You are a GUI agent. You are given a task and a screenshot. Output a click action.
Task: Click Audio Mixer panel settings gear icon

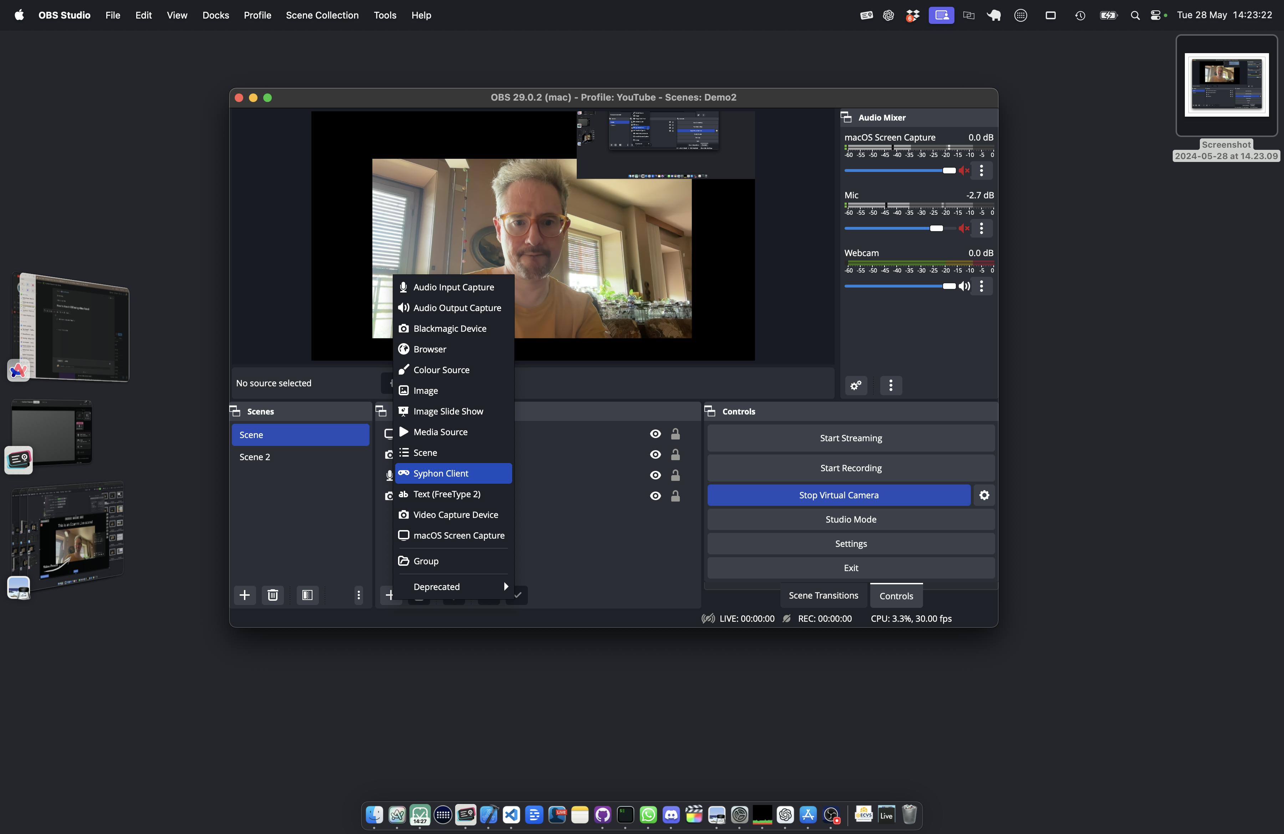[x=854, y=385]
